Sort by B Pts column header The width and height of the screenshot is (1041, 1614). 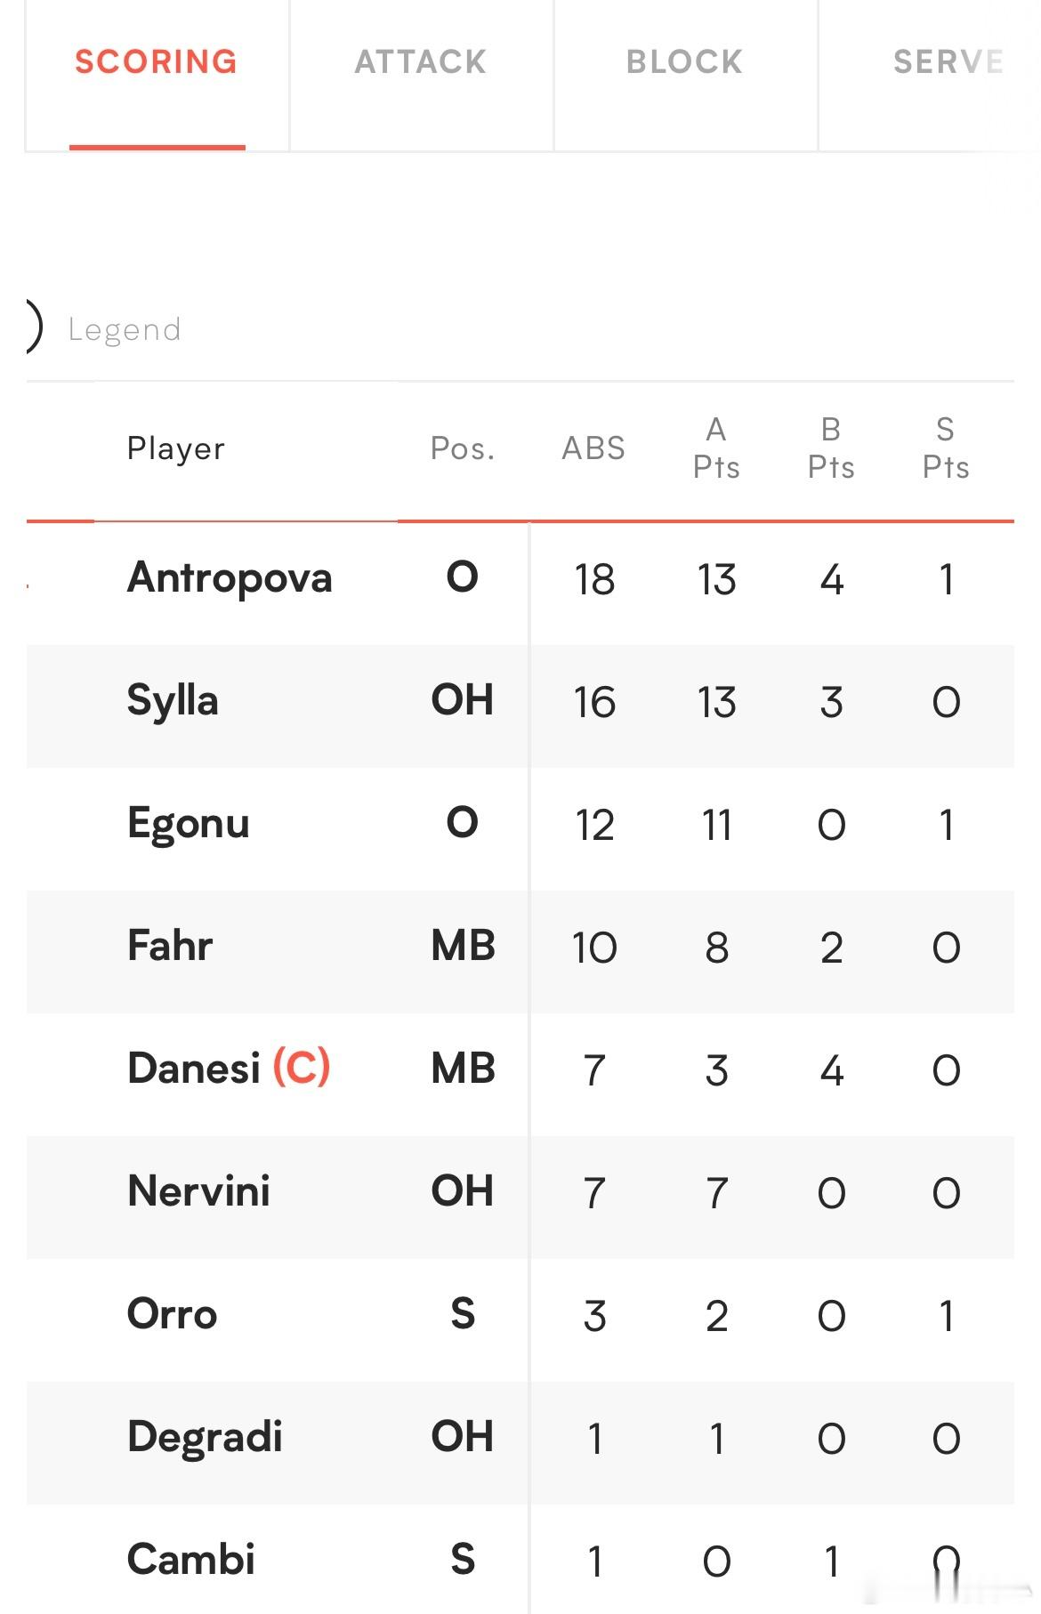tap(831, 448)
